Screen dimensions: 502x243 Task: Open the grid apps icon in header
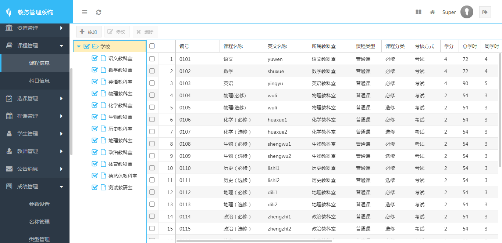click(x=418, y=12)
